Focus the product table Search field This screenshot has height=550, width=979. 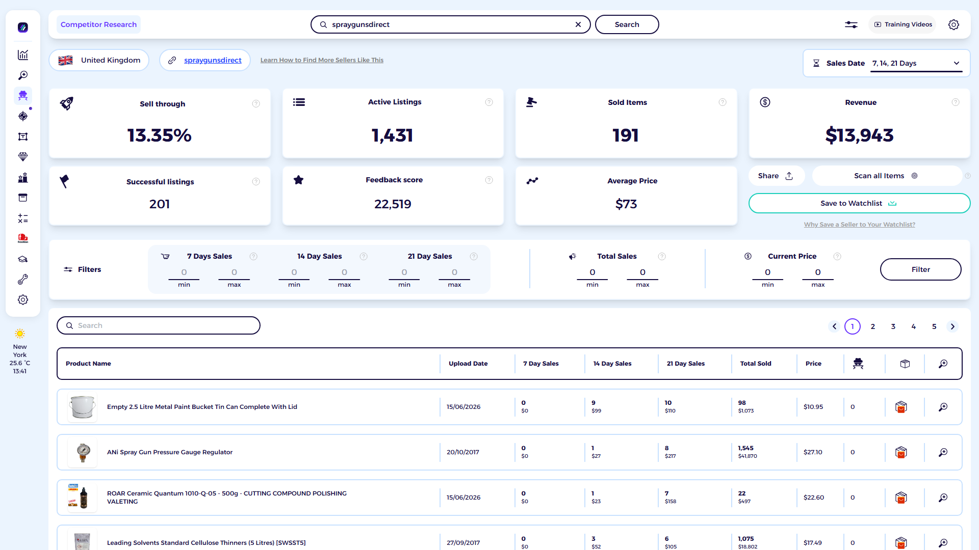click(159, 325)
